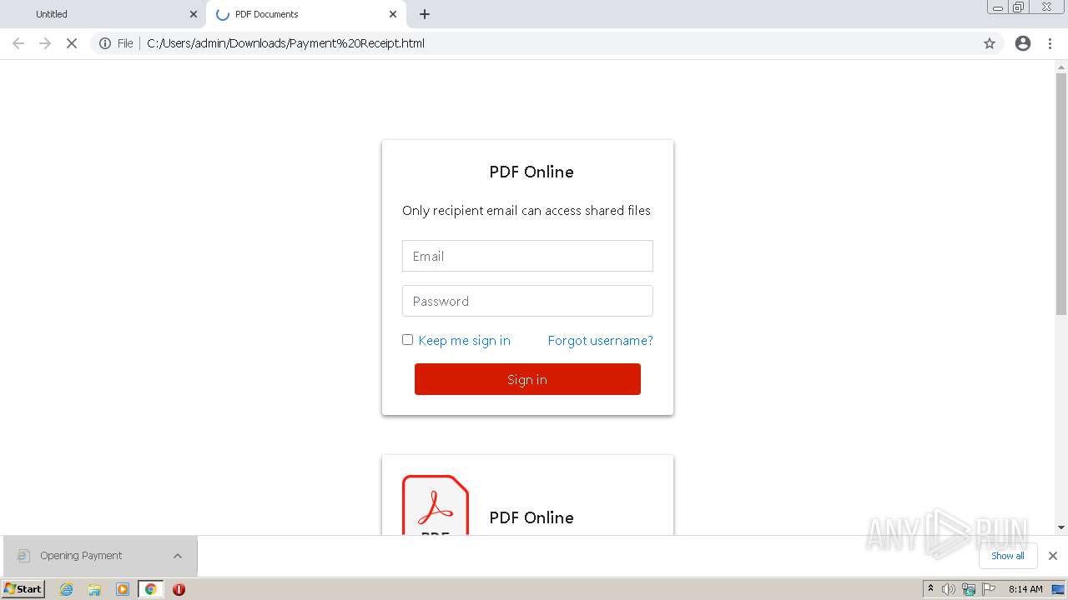This screenshot has width=1068, height=600.
Task: Open the Chrome profile menu
Action: pyautogui.click(x=1023, y=43)
